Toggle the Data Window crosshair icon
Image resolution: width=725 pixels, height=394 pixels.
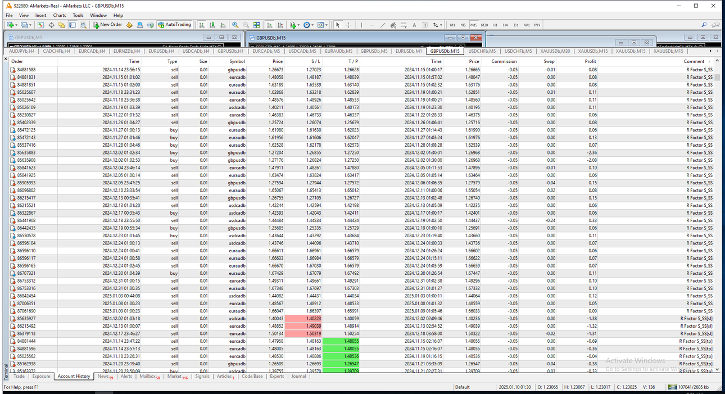[x=51, y=25]
